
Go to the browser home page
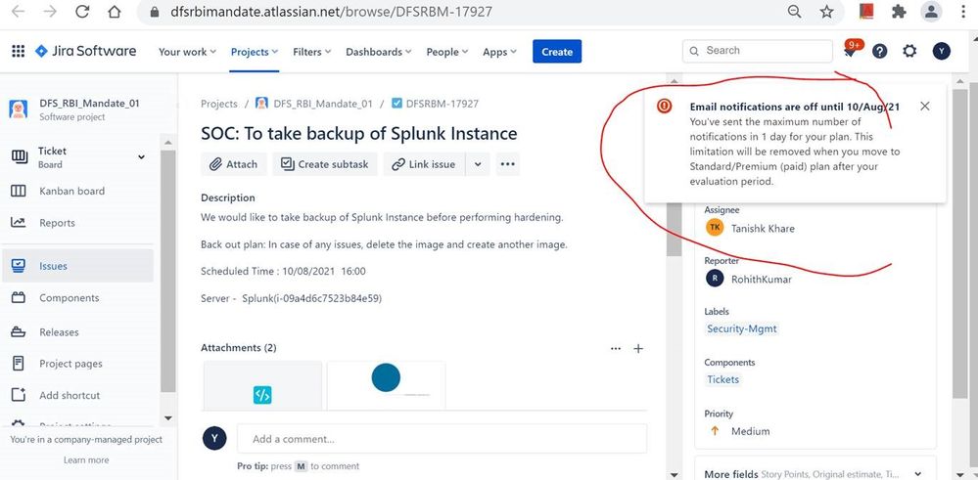(x=114, y=11)
